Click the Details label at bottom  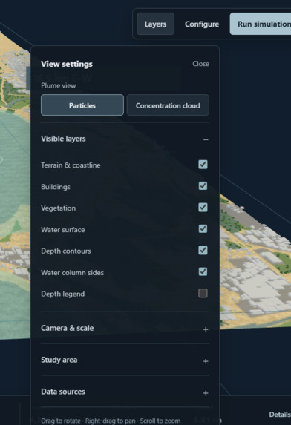point(280,414)
